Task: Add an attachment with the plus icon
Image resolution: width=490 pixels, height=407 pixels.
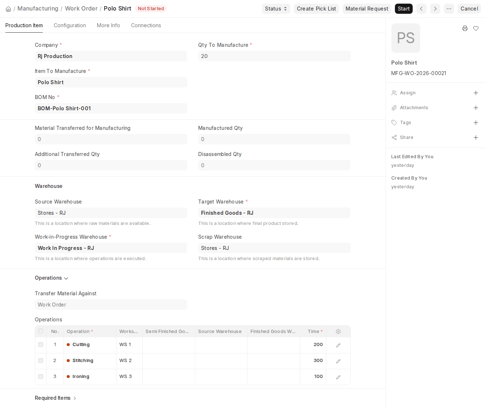Action: click(x=476, y=108)
